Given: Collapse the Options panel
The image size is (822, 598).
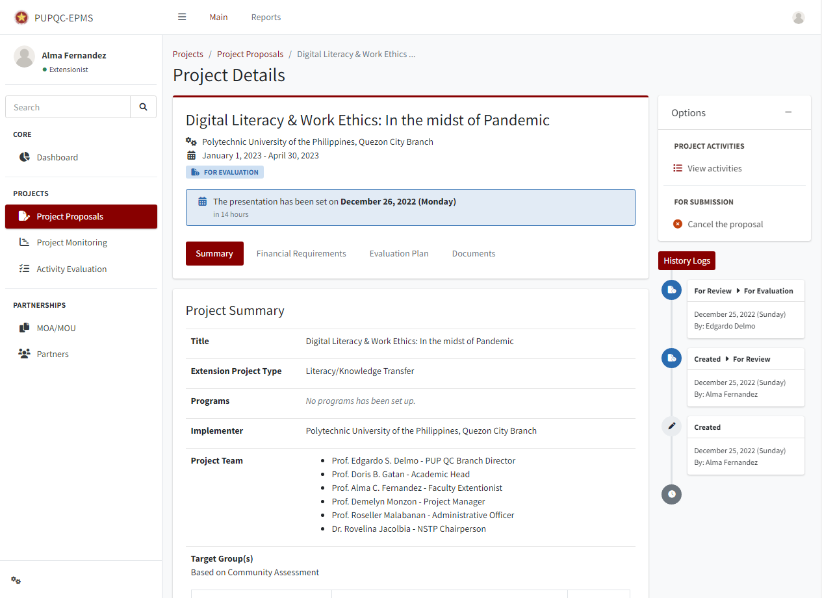Looking at the screenshot, I should (788, 112).
